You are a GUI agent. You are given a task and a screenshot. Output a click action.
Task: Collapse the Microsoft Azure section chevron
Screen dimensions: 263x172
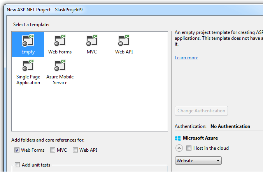coord(179,148)
